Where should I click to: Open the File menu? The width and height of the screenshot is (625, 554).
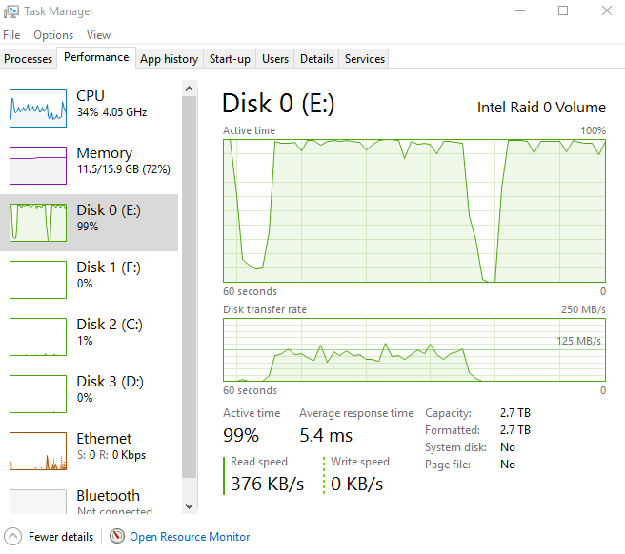coord(11,35)
